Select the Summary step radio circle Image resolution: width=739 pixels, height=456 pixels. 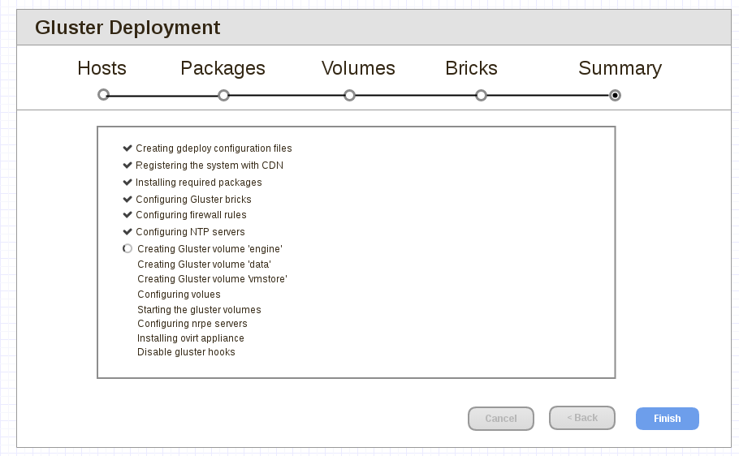click(x=616, y=96)
